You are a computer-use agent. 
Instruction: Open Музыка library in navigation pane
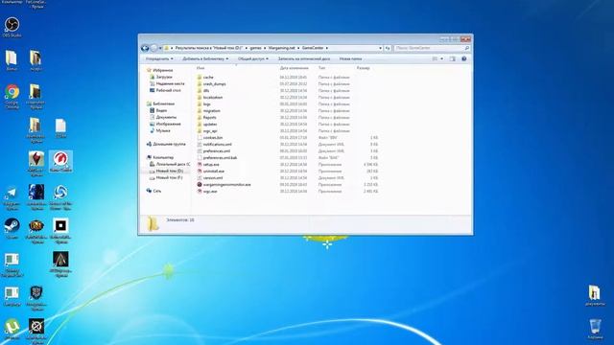163,130
